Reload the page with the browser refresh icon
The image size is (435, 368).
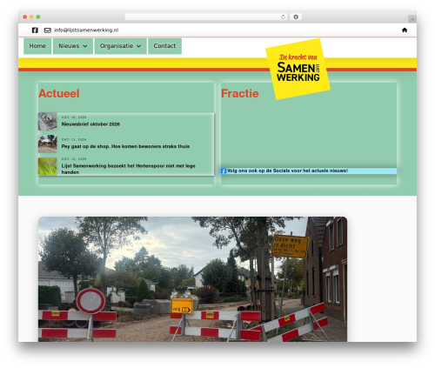[x=283, y=17]
